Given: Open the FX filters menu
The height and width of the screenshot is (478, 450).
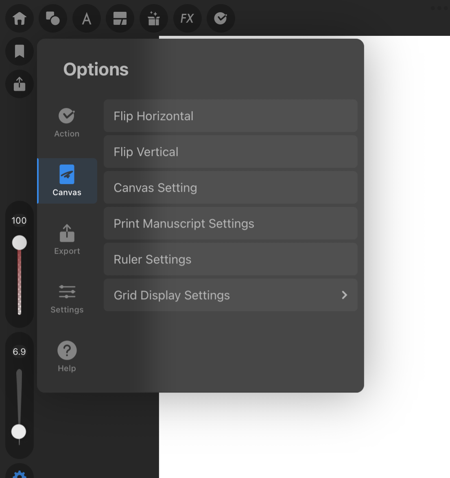Looking at the screenshot, I should (187, 18).
